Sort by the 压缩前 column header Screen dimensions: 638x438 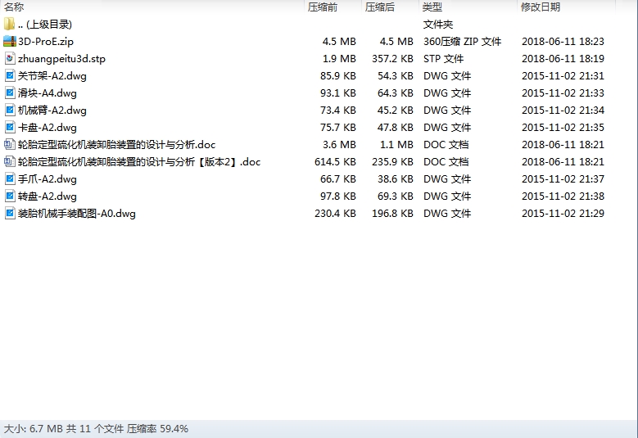pos(322,7)
